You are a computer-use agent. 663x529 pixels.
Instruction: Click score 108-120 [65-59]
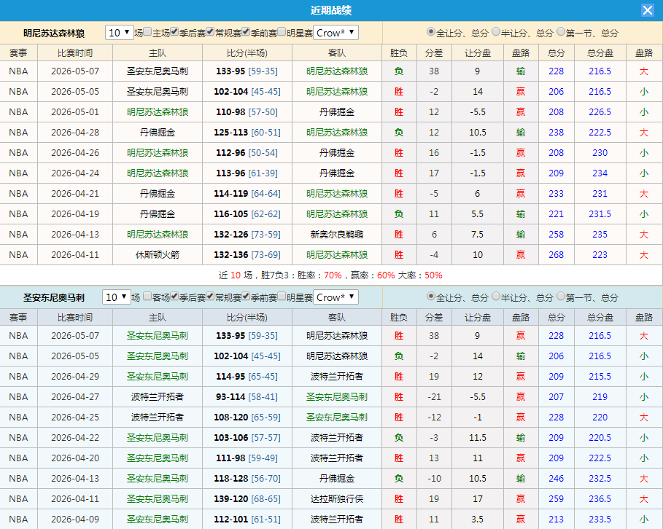pyautogui.click(x=247, y=417)
